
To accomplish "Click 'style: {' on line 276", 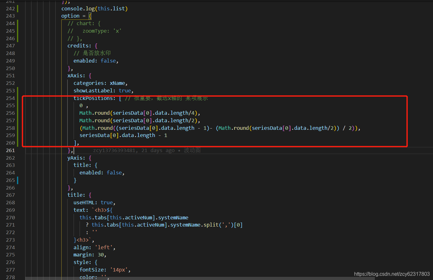I will pyautogui.click(x=85, y=262).
